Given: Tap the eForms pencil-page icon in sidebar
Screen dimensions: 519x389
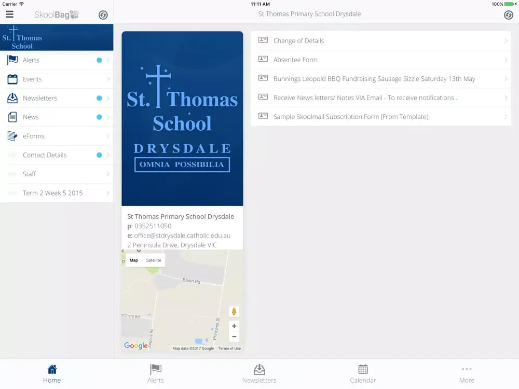Looking at the screenshot, I should [12, 136].
